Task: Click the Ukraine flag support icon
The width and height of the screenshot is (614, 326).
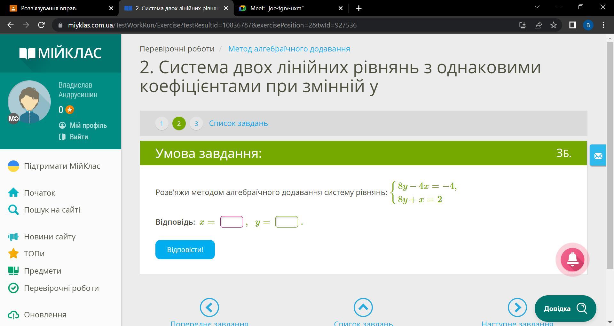Action: [x=13, y=166]
